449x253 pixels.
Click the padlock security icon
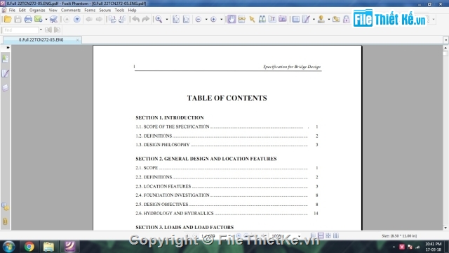(x=346, y=19)
